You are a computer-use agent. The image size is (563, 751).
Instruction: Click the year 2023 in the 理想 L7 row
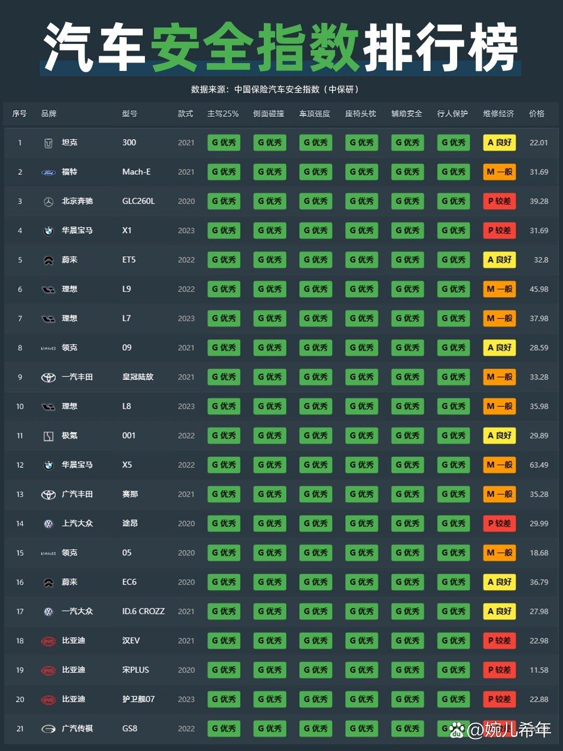click(x=186, y=319)
